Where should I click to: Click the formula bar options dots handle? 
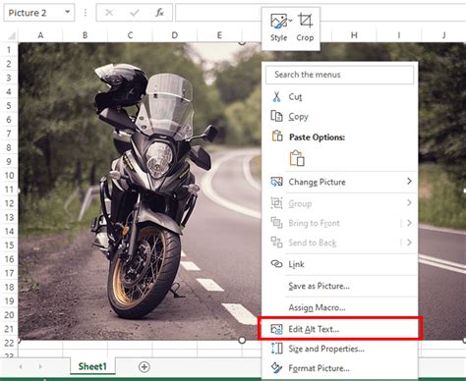[86, 13]
